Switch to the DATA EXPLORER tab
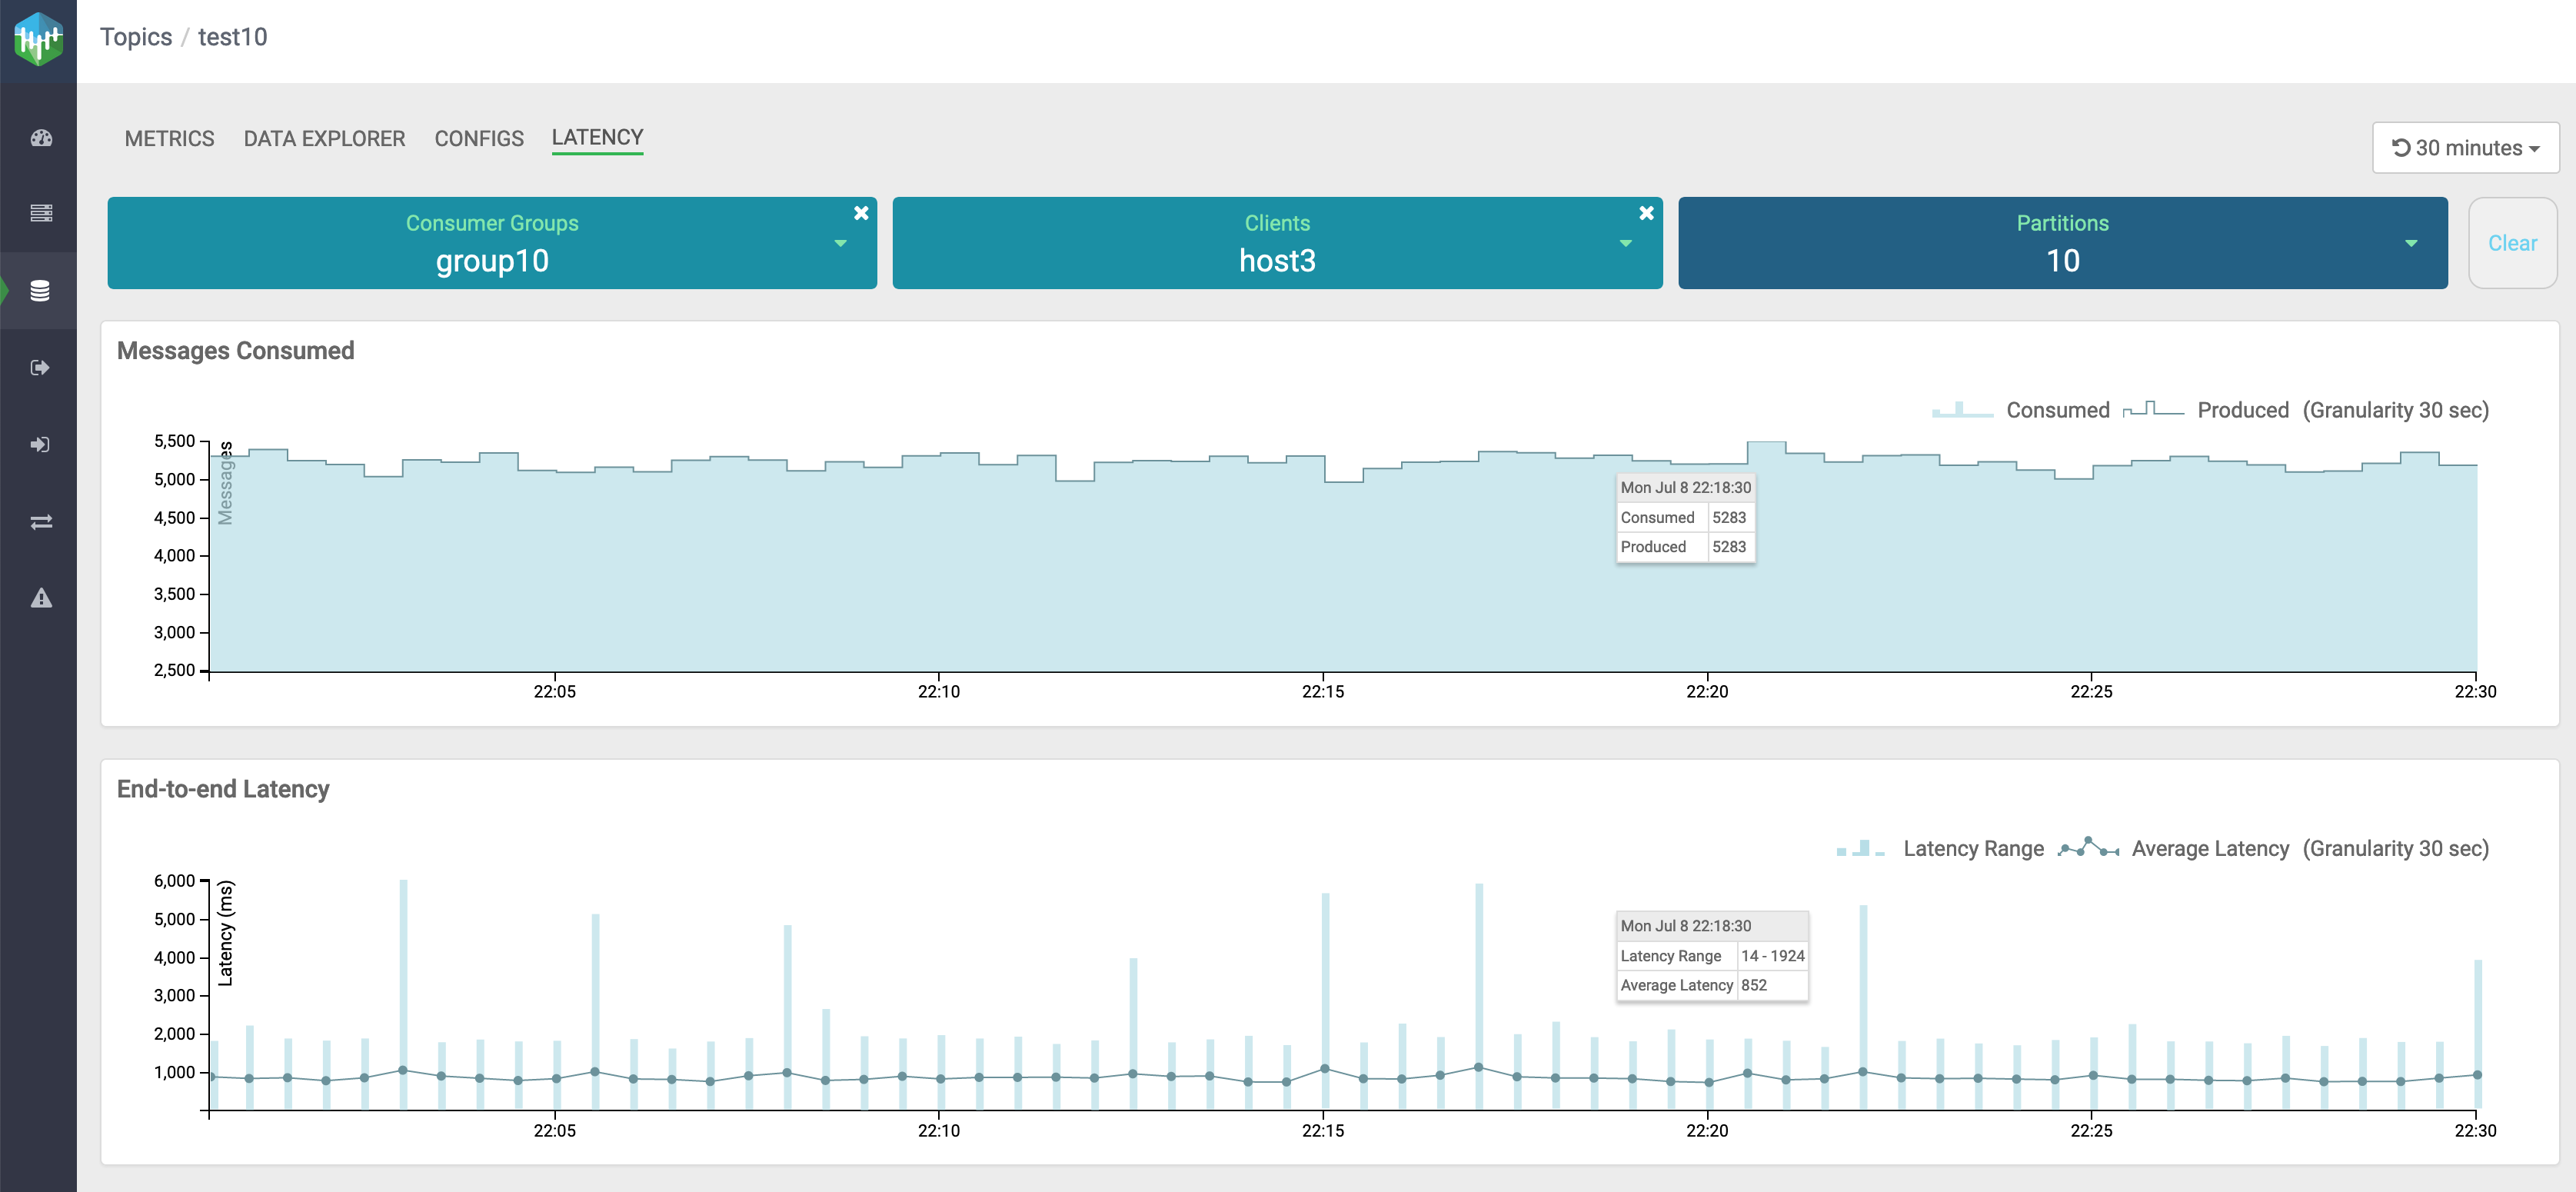 point(324,138)
